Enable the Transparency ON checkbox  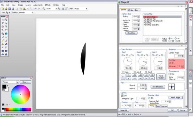coord(170,74)
